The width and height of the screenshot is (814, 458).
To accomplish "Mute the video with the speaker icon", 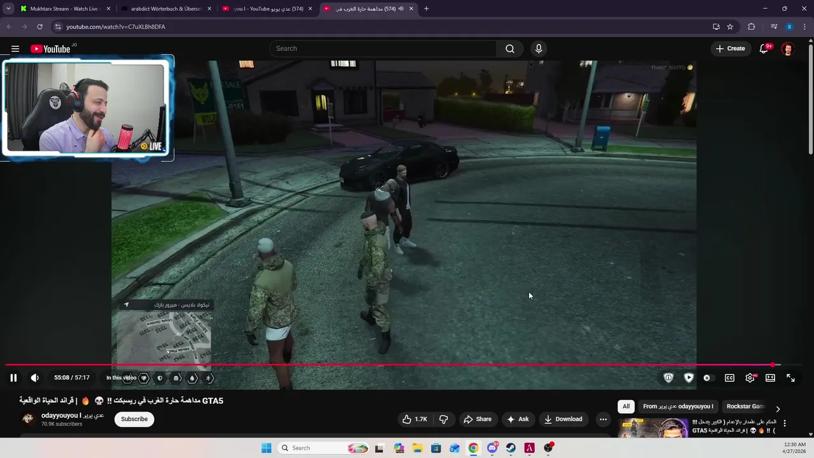I will 35,378.
